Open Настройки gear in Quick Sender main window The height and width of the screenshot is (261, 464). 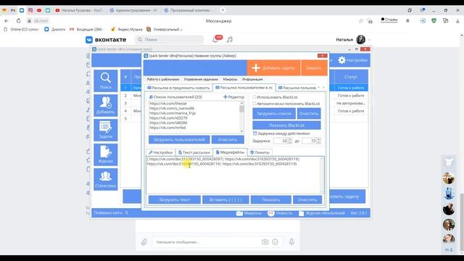[353, 60]
